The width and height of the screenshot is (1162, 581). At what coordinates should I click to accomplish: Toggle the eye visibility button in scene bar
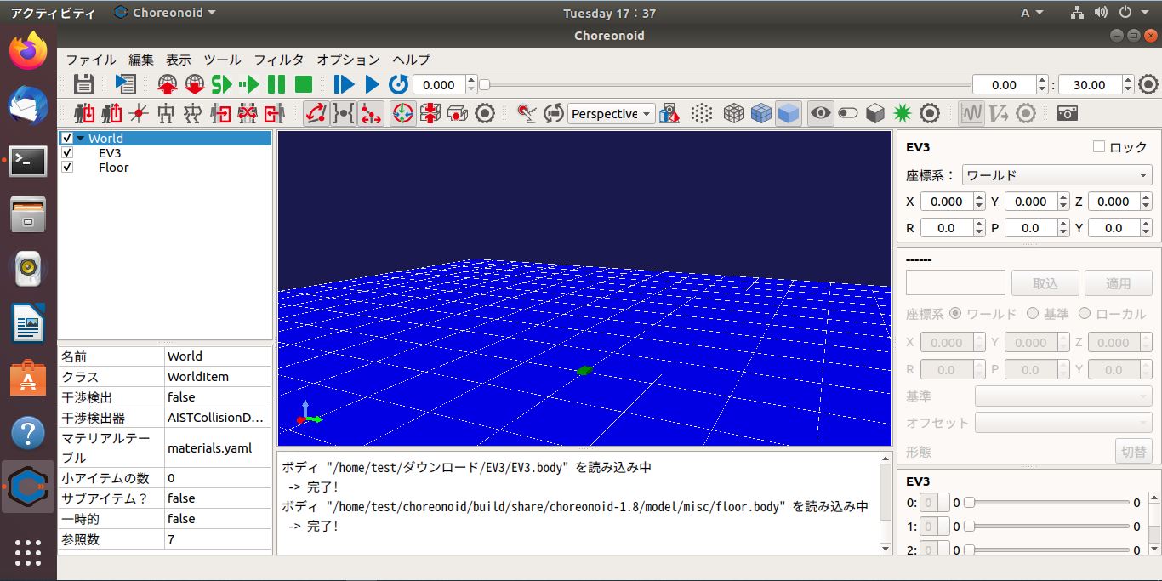click(821, 113)
